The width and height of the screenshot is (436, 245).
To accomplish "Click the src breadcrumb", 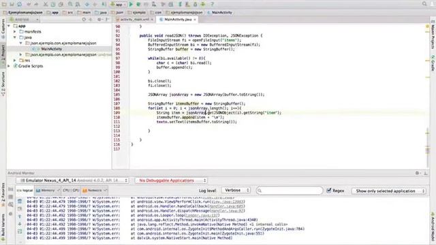I will [x=68, y=12].
